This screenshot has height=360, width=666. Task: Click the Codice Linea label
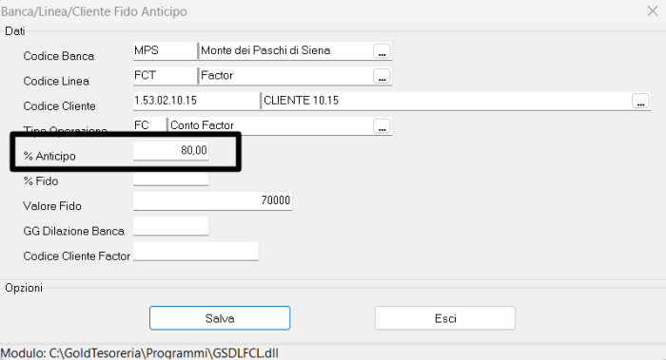coord(56,81)
